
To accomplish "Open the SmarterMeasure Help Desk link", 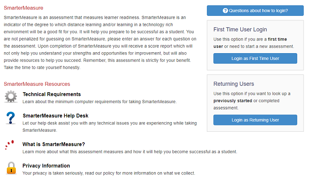I will point(55,116).
